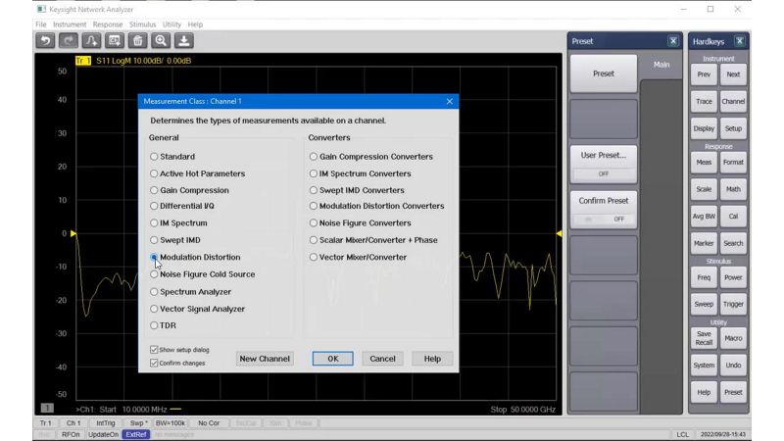Click the Scale hardkey
Image resolution: width=784 pixels, height=441 pixels.
pos(704,189)
